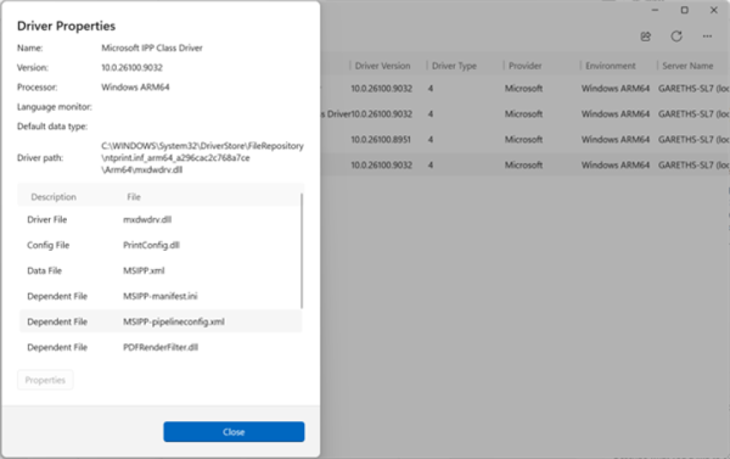Select the PDFRenderFilter.dll dependent file row

[161, 347]
